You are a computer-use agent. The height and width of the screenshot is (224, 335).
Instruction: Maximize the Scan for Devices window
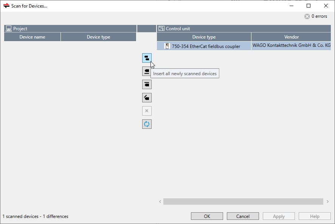[309, 6]
